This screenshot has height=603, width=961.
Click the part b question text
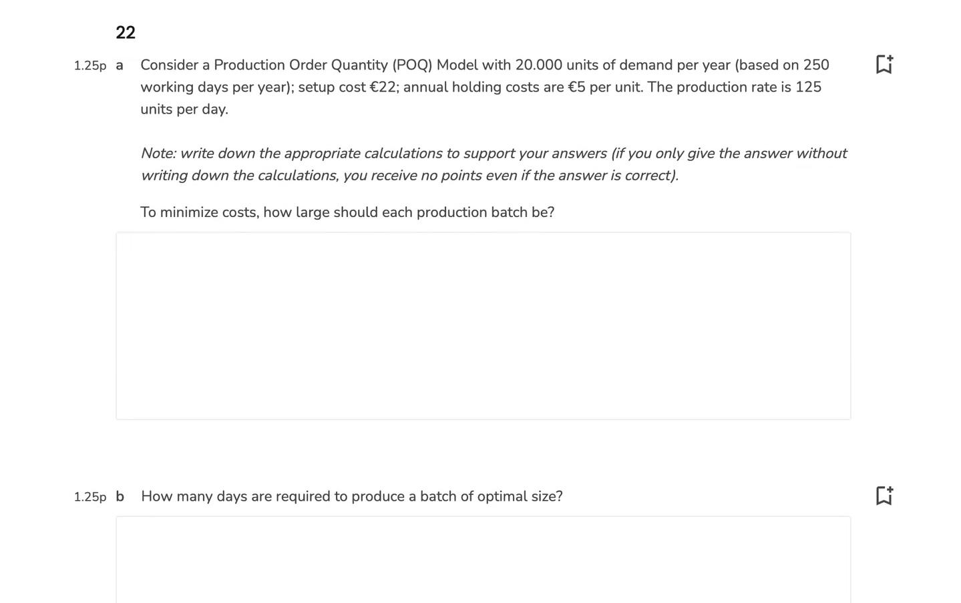[352, 496]
